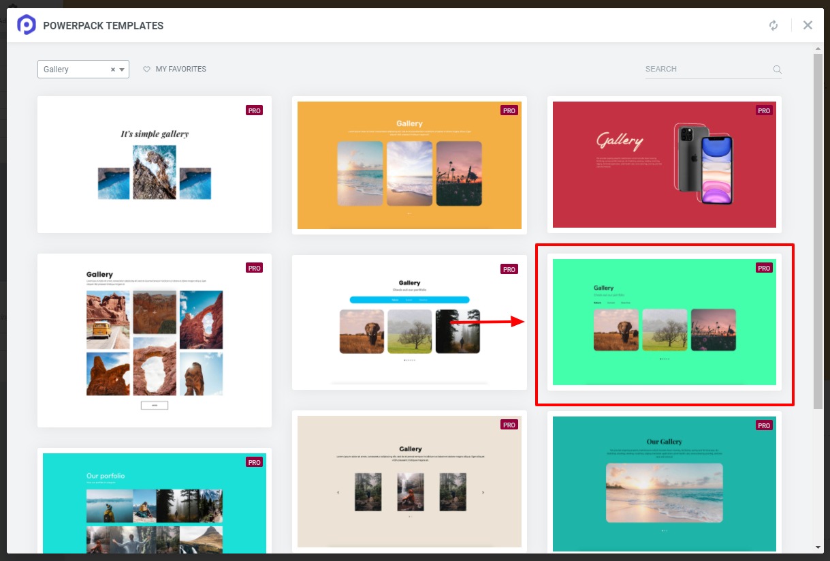Screen dimensions: 830x561
Task: Click the PRO badge on the highlighted template
Action: (763, 268)
